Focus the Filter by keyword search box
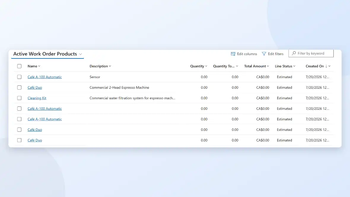The image size is (350, 197). tap(311, 53)
